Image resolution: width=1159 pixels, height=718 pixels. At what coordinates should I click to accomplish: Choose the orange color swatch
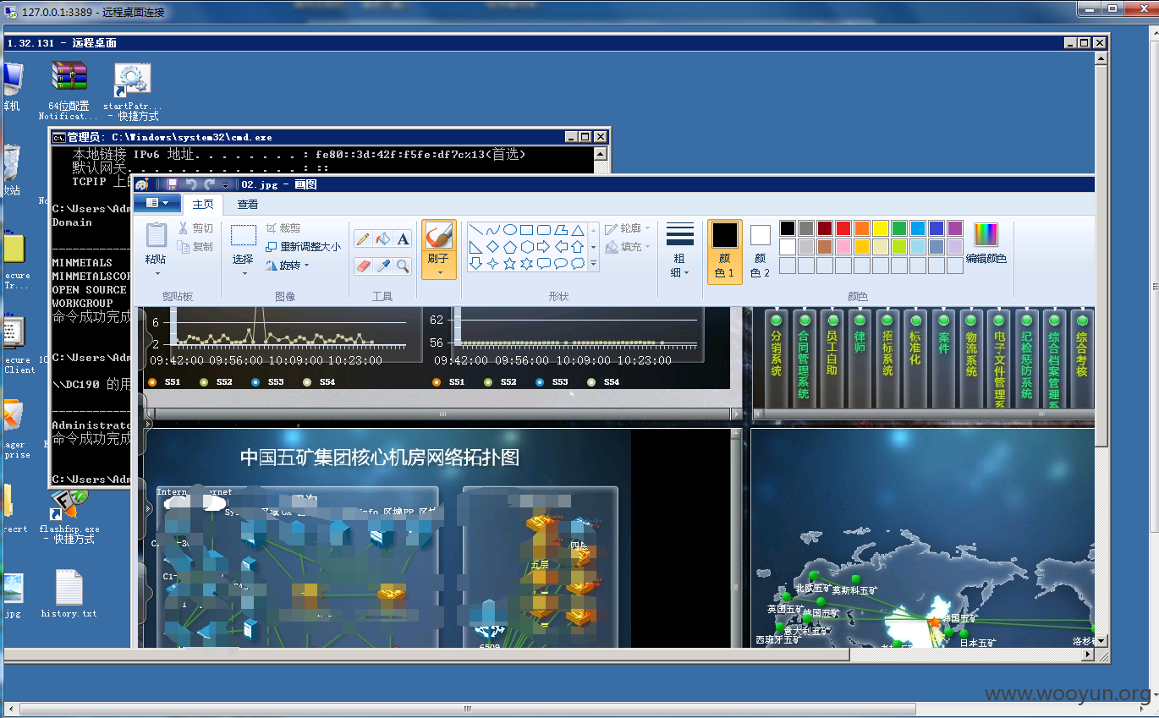tap(862, 228)
